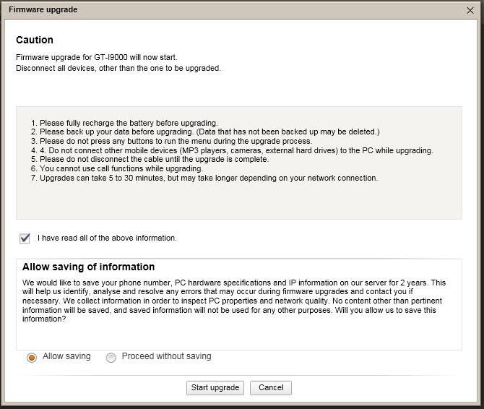Click the note about not disconnecting the cable
The width and height of the screenshot is (484, 409).
150,159
